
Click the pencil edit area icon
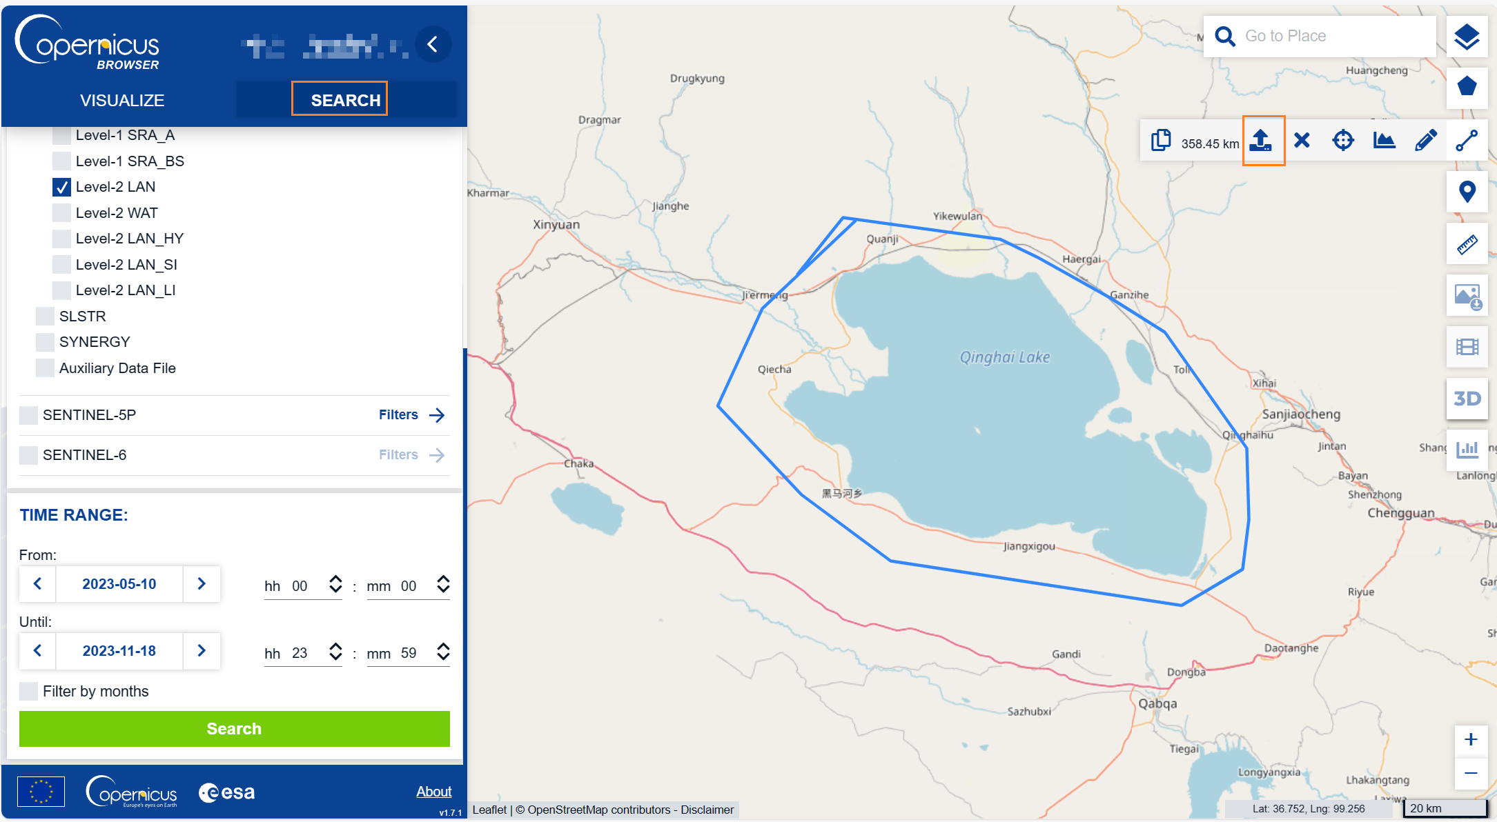(x=1425, y=141)
